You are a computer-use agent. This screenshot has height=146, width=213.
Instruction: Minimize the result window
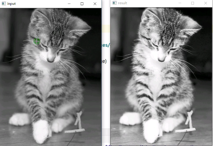tap(180, 3)
